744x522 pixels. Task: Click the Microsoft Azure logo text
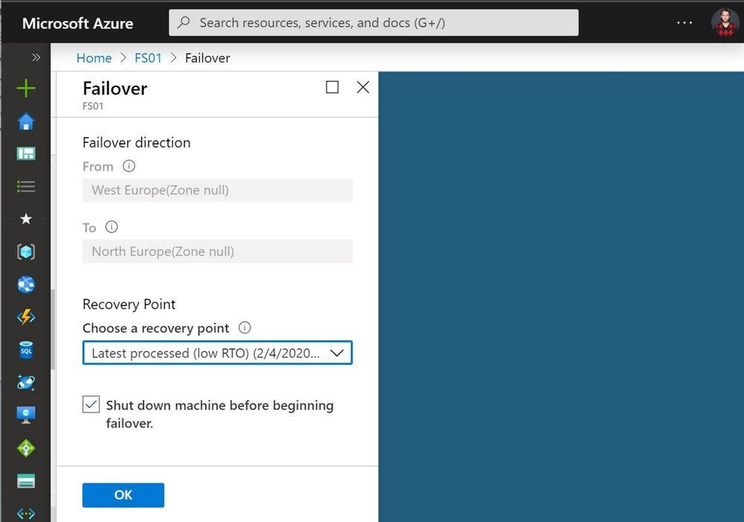point(78,23)
